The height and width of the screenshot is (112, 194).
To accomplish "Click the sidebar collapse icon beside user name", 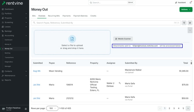I will click(26, 109).
